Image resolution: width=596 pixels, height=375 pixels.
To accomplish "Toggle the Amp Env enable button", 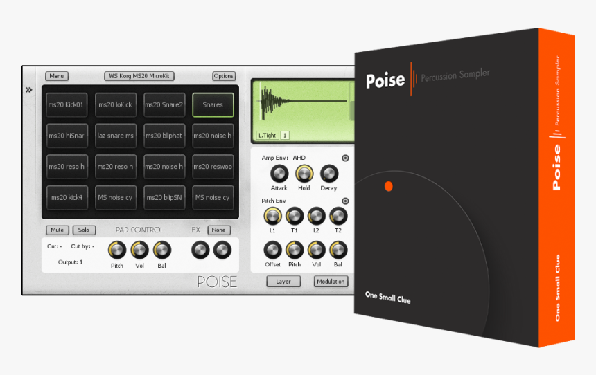I will pos(345,158).
